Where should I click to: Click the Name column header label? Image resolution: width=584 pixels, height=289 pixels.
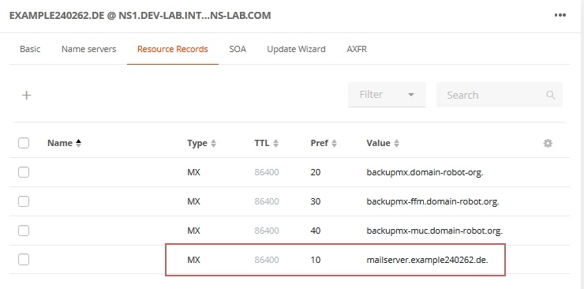click(x=60, y=143)
